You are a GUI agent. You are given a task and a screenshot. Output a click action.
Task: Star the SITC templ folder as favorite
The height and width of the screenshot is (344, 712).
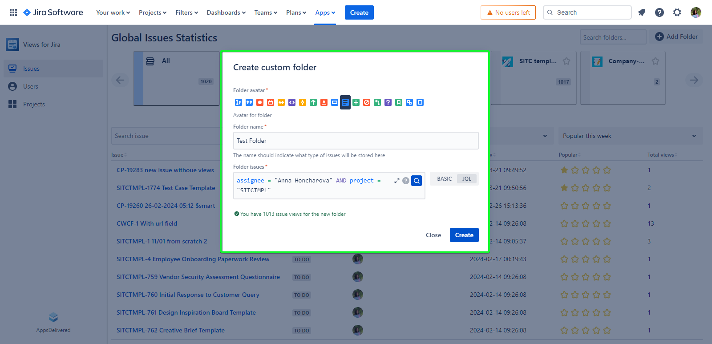pos(566,61)
